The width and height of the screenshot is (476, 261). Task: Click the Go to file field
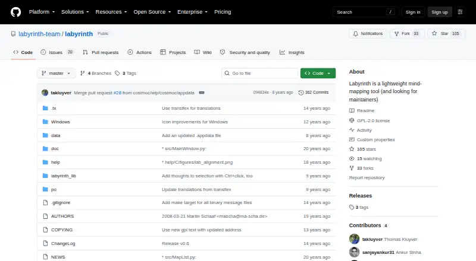[x=260, y=74]
